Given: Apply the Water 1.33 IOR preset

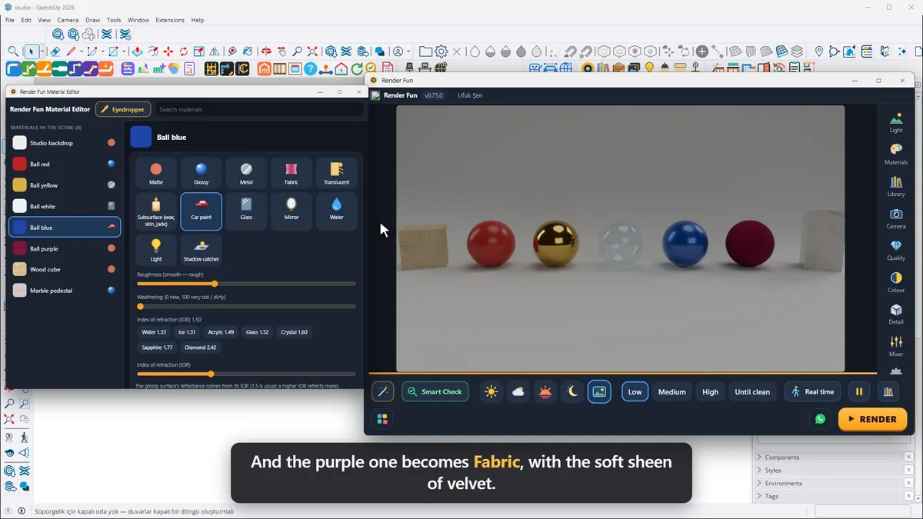Looking at the screenshot, I should click(x=154, y=332).
